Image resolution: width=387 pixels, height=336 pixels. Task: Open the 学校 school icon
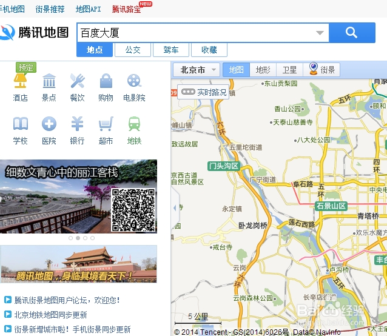20,124
